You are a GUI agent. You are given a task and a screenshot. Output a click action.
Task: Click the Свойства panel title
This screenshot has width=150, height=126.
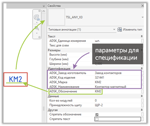[x=54, y=6]
